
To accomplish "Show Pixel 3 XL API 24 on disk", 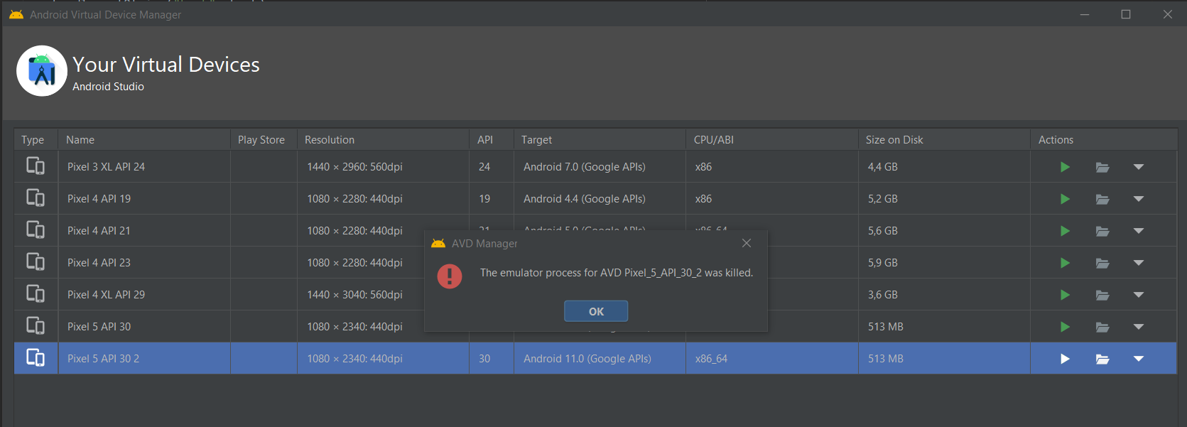I will tap(1102, 167).
